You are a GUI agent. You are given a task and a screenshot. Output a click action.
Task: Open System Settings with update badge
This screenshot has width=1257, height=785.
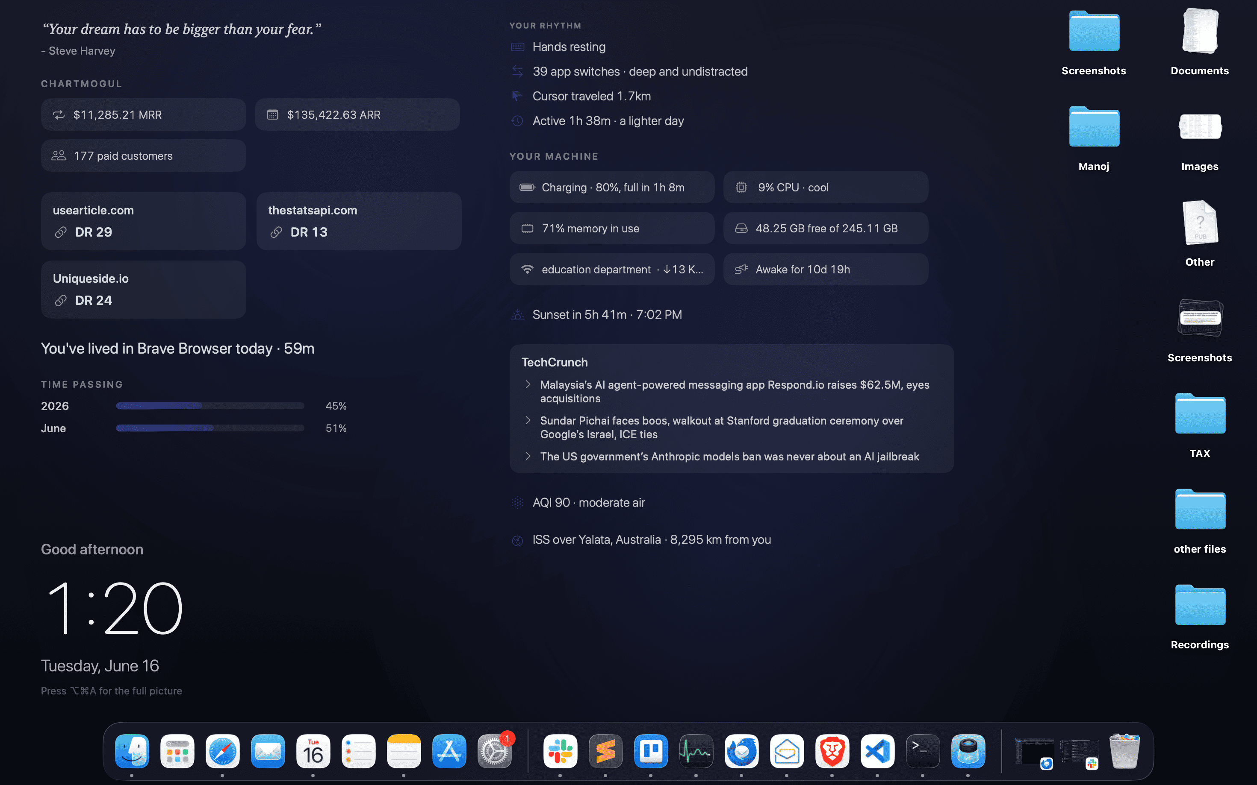[x=495, y=751]
